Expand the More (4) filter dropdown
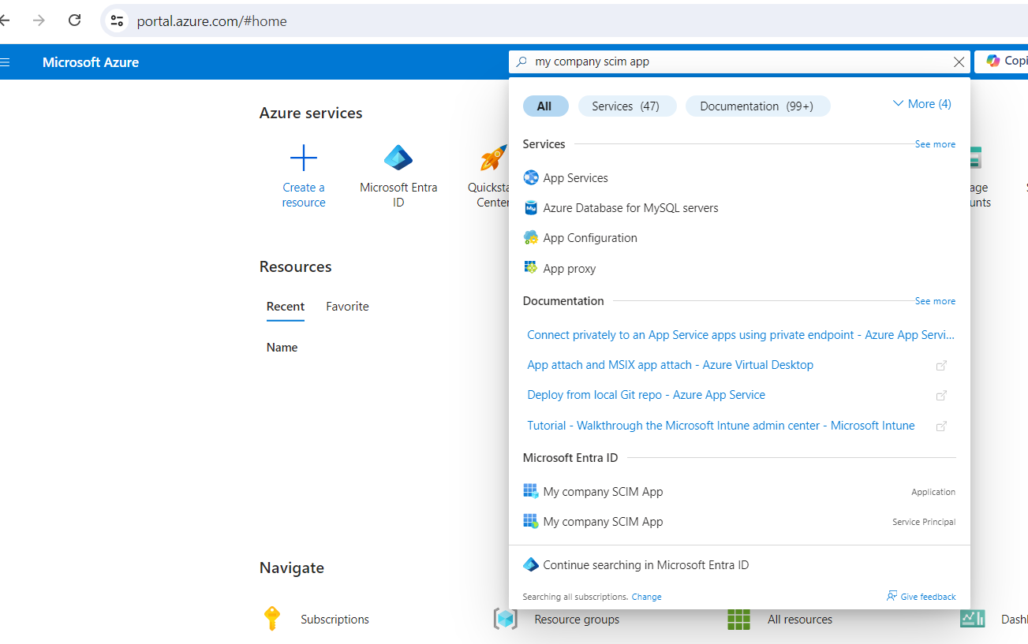The image size is (1028, 644). coord(921,104)
